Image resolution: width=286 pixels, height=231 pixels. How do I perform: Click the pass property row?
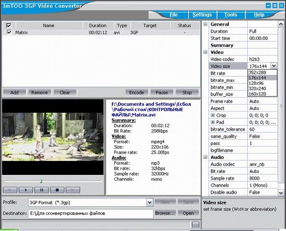243,143
